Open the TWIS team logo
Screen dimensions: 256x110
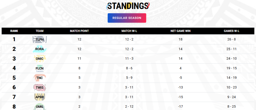tap(39, 87)
